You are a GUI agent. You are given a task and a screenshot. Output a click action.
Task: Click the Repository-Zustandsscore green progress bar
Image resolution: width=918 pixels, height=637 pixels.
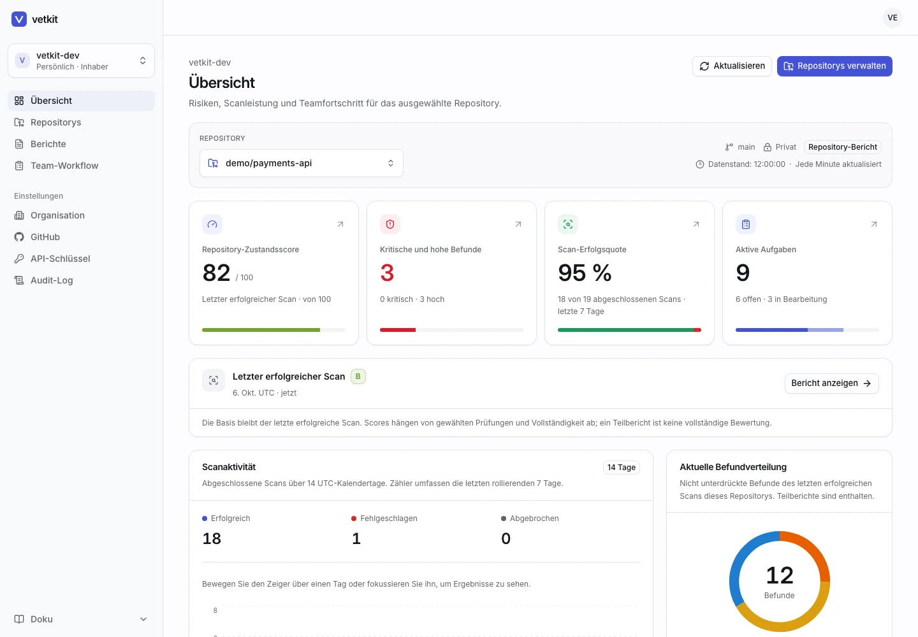point(274,330)
